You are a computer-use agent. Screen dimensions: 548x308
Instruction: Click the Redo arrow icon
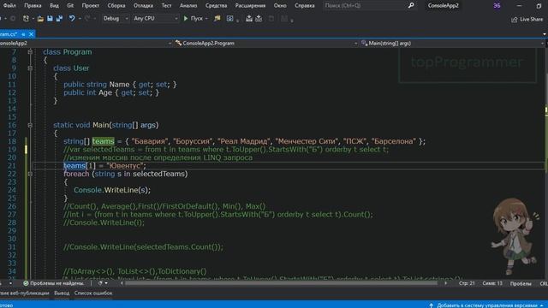[x=87, y=19]
